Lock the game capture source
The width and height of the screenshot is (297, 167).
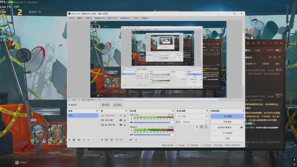tap(125, 120)
